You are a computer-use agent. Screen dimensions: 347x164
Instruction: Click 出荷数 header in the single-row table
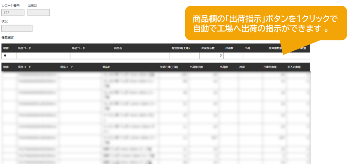click(x=229, y=48)
